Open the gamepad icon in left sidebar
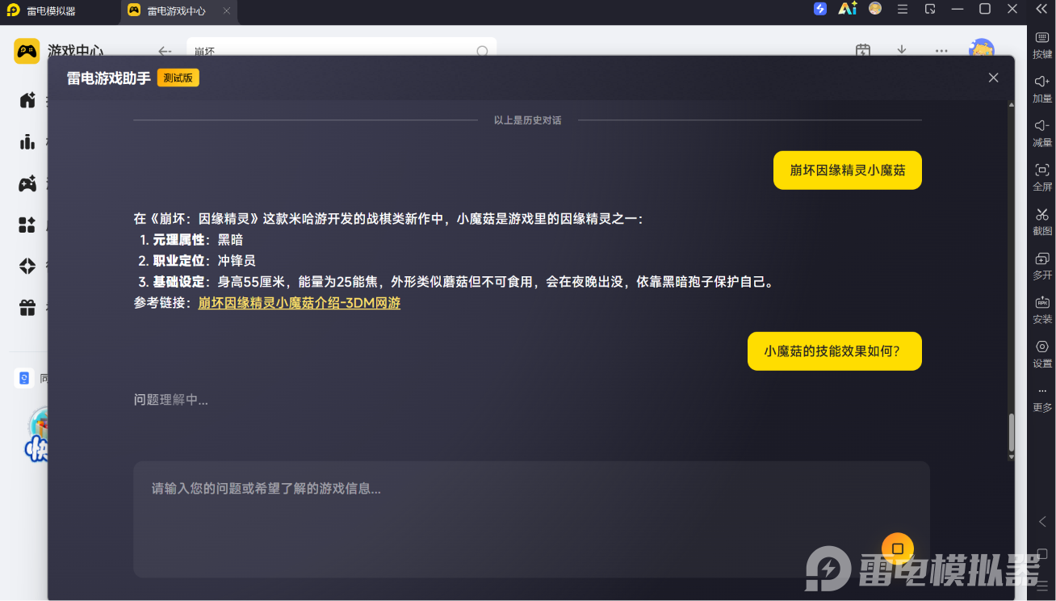1056x601 pixels. pyautogui.click(x=27, y=183)
